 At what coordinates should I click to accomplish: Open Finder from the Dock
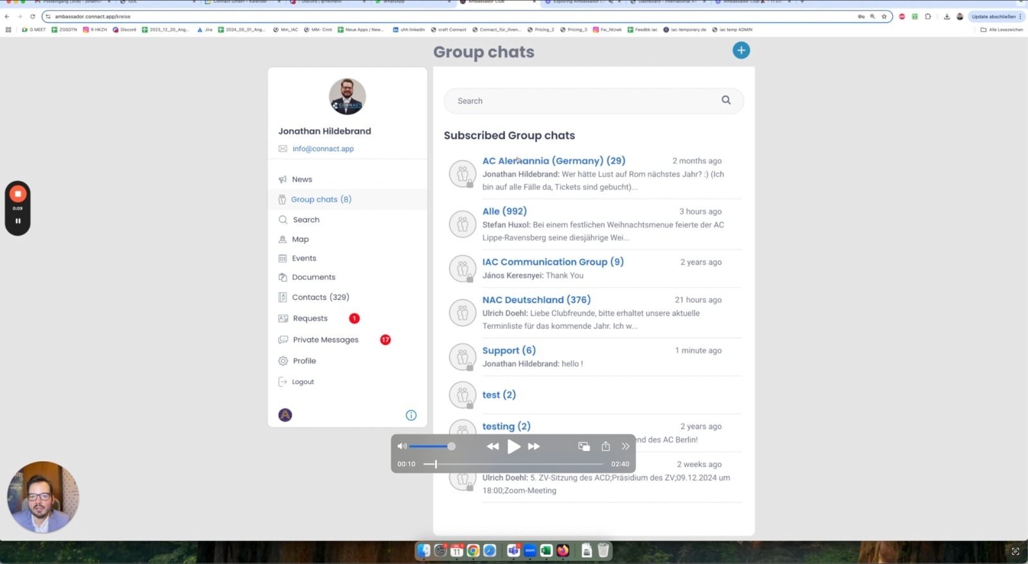pos(423,551)
